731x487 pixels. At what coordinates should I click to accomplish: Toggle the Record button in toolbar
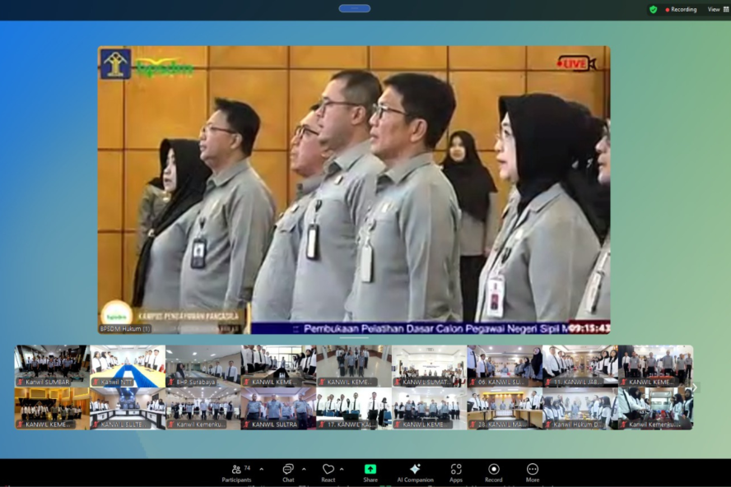tap(494, 471)
